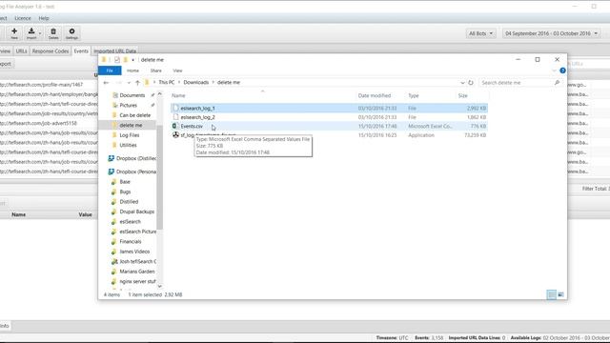Open the Marians Garden folder
Image resolution: width=610 pixels, height=343 pixels.
137,272
